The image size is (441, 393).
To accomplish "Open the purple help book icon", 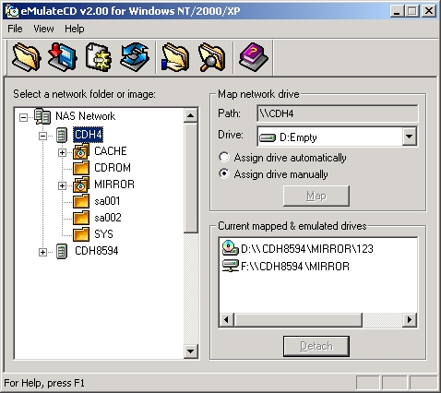I will click(x=254, y=57).
